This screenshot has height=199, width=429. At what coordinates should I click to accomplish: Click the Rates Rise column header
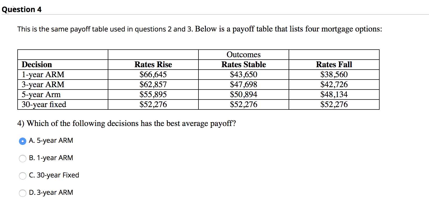click(153, 64)
